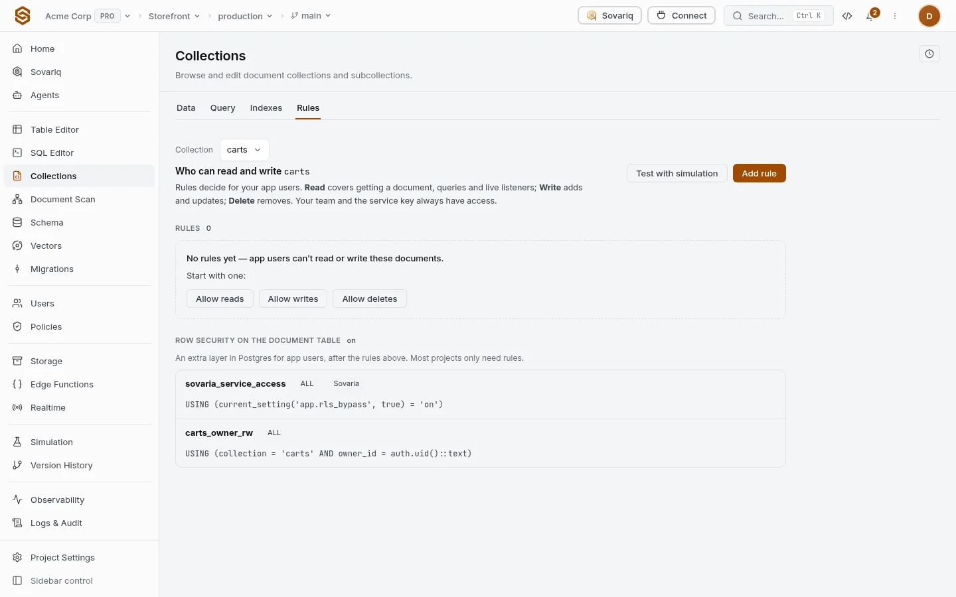This screenshot has height=597, width=956.
Task: Select the Rules tab
Action: click(308, 108)
